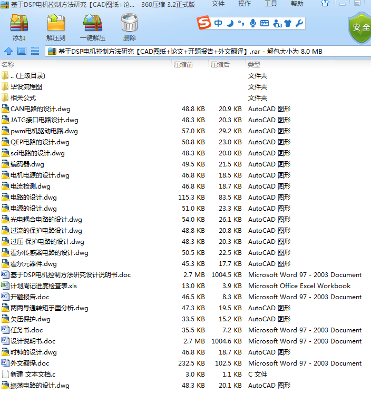Click Sogou user account icon
371x394 pixels.
(277, 23)
